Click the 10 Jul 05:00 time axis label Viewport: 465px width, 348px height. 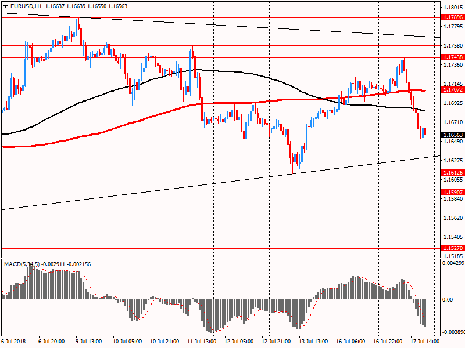point(127,342)
